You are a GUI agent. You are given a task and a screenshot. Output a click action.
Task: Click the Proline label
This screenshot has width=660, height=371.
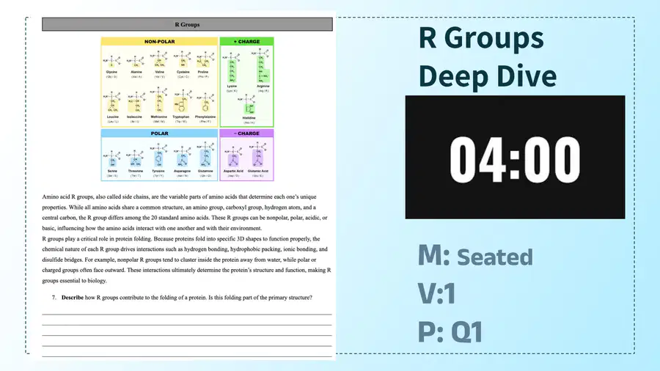click(x=203, y=72)
